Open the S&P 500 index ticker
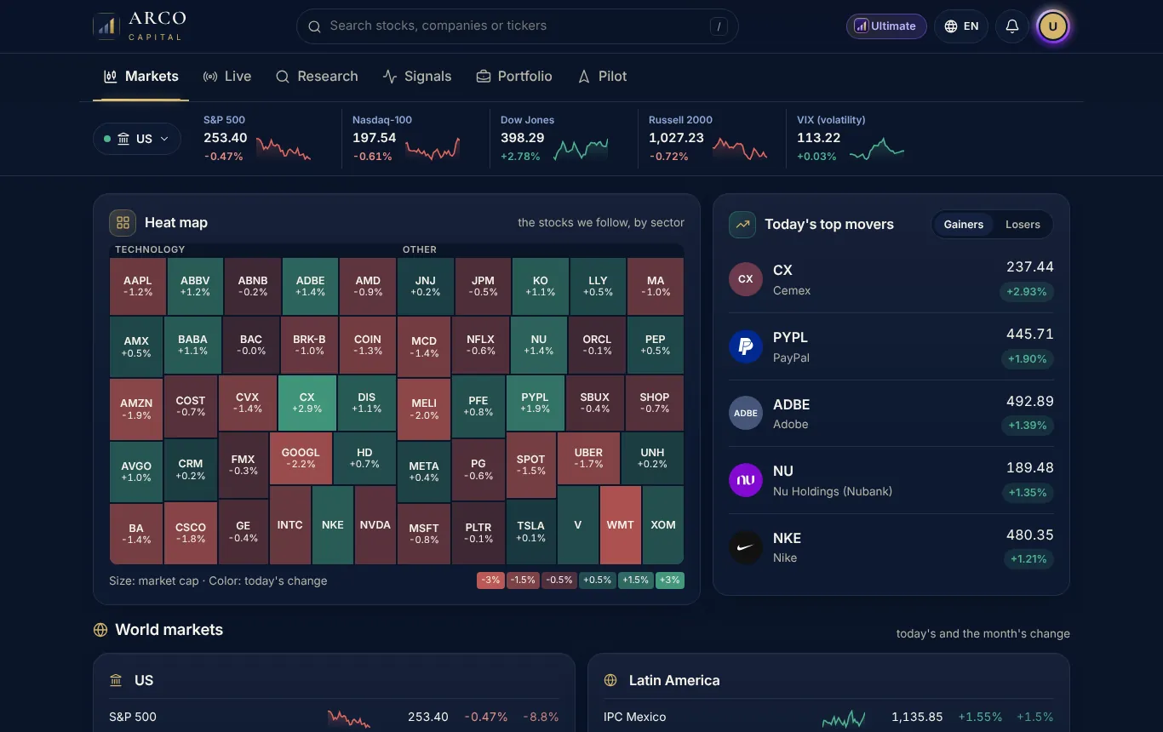 [258, 138]
